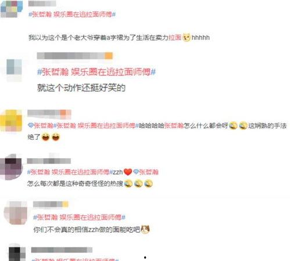Click the red 拉面 keyword link

[x=175, y=37]
